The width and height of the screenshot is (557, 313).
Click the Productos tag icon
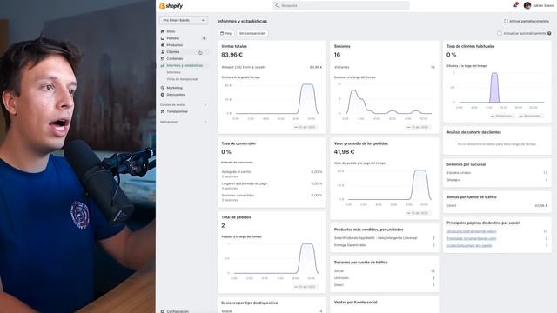click(163, 45)
